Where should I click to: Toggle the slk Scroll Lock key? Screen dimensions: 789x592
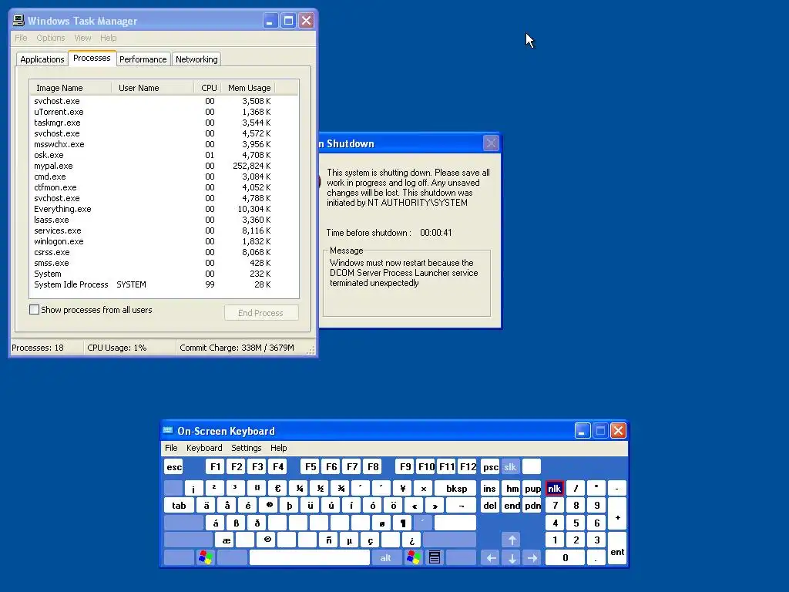510,466
